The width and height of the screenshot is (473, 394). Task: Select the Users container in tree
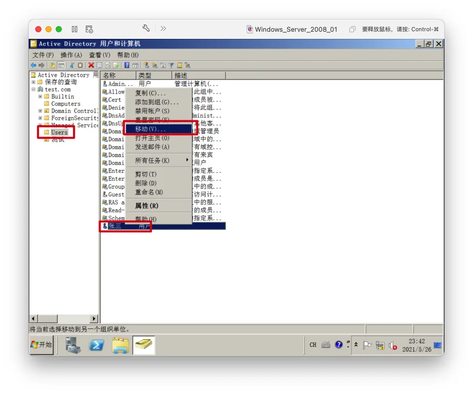coord(59,133)
